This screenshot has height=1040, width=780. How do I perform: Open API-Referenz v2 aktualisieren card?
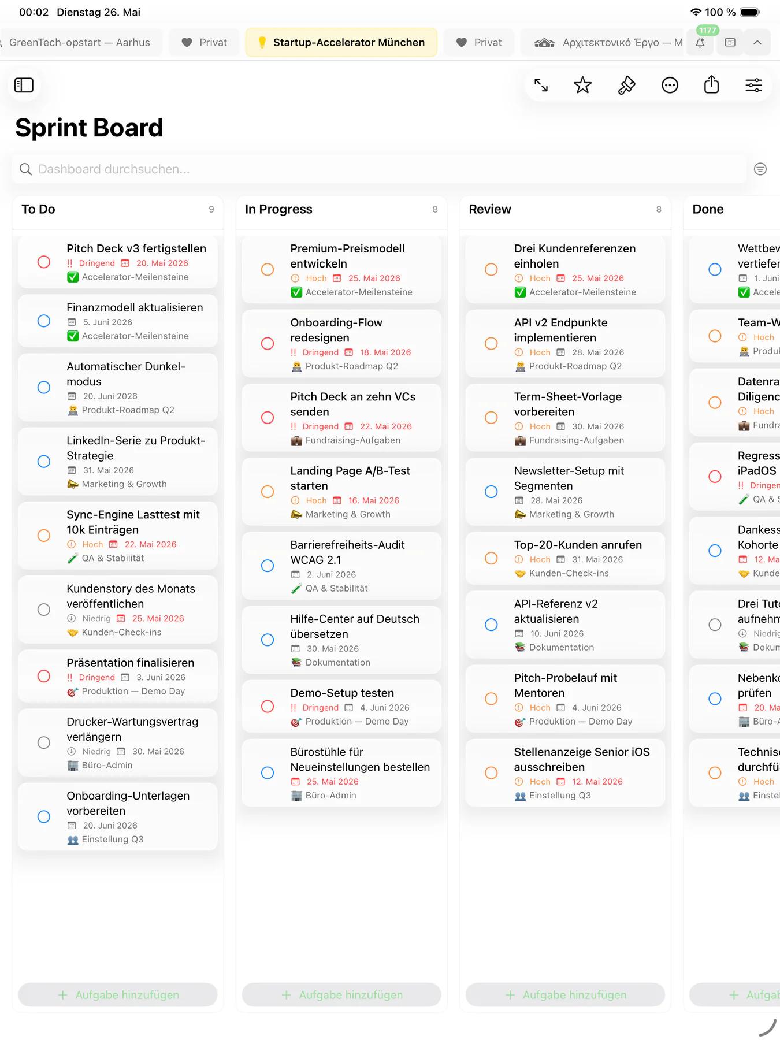point(565,624)
